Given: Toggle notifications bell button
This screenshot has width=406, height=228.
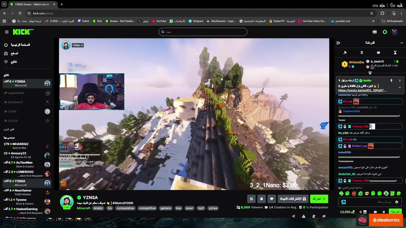Looking at the screenshot, I should (261, 199).
